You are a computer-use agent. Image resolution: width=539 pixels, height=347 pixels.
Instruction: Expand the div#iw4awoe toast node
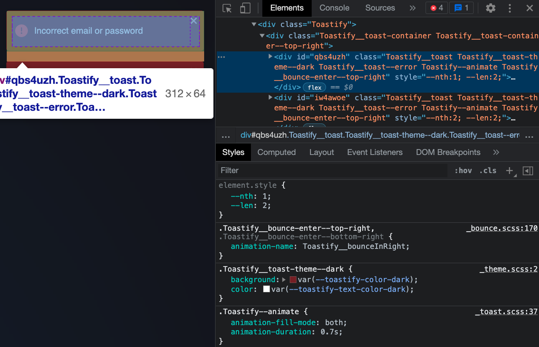click(270, 97)
